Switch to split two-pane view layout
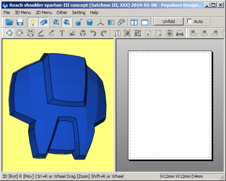 tap(134, 22)
